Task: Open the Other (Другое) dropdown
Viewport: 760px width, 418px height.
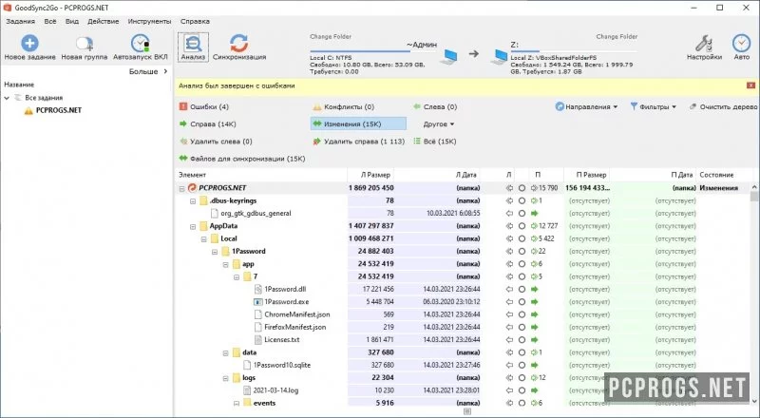Action: (x=439, y=124)
